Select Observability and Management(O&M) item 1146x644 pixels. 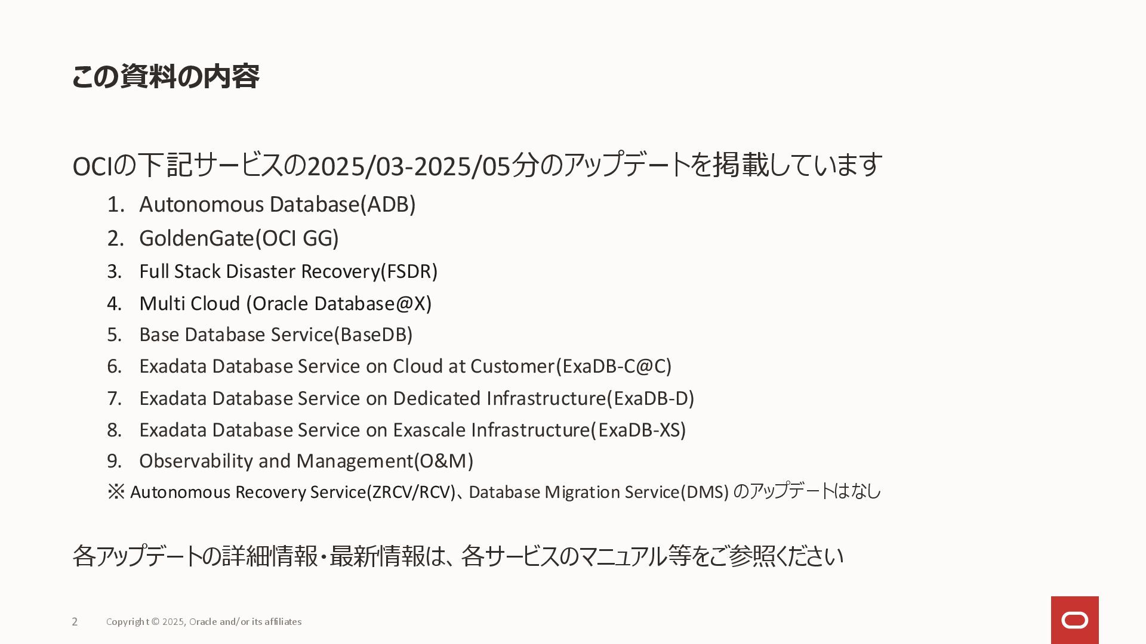click(306, 461)
